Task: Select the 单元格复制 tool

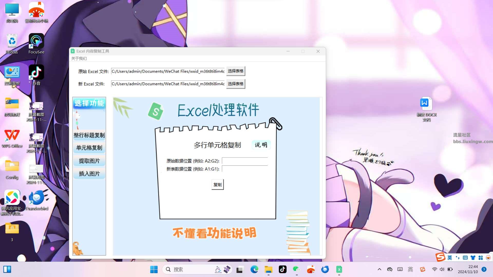Action: [x=89, y=148]
